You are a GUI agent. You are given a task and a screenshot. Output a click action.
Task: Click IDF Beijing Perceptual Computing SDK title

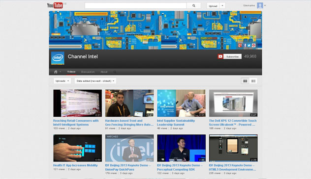pyautogui.click(x=180, y=167)
